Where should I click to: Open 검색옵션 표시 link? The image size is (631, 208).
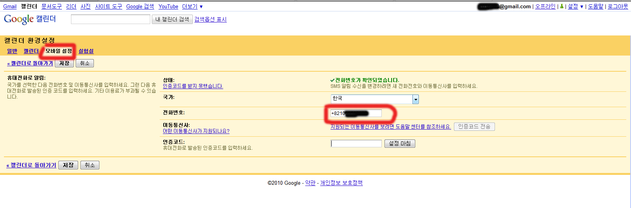pyautogui.click(x=211, y=19)
